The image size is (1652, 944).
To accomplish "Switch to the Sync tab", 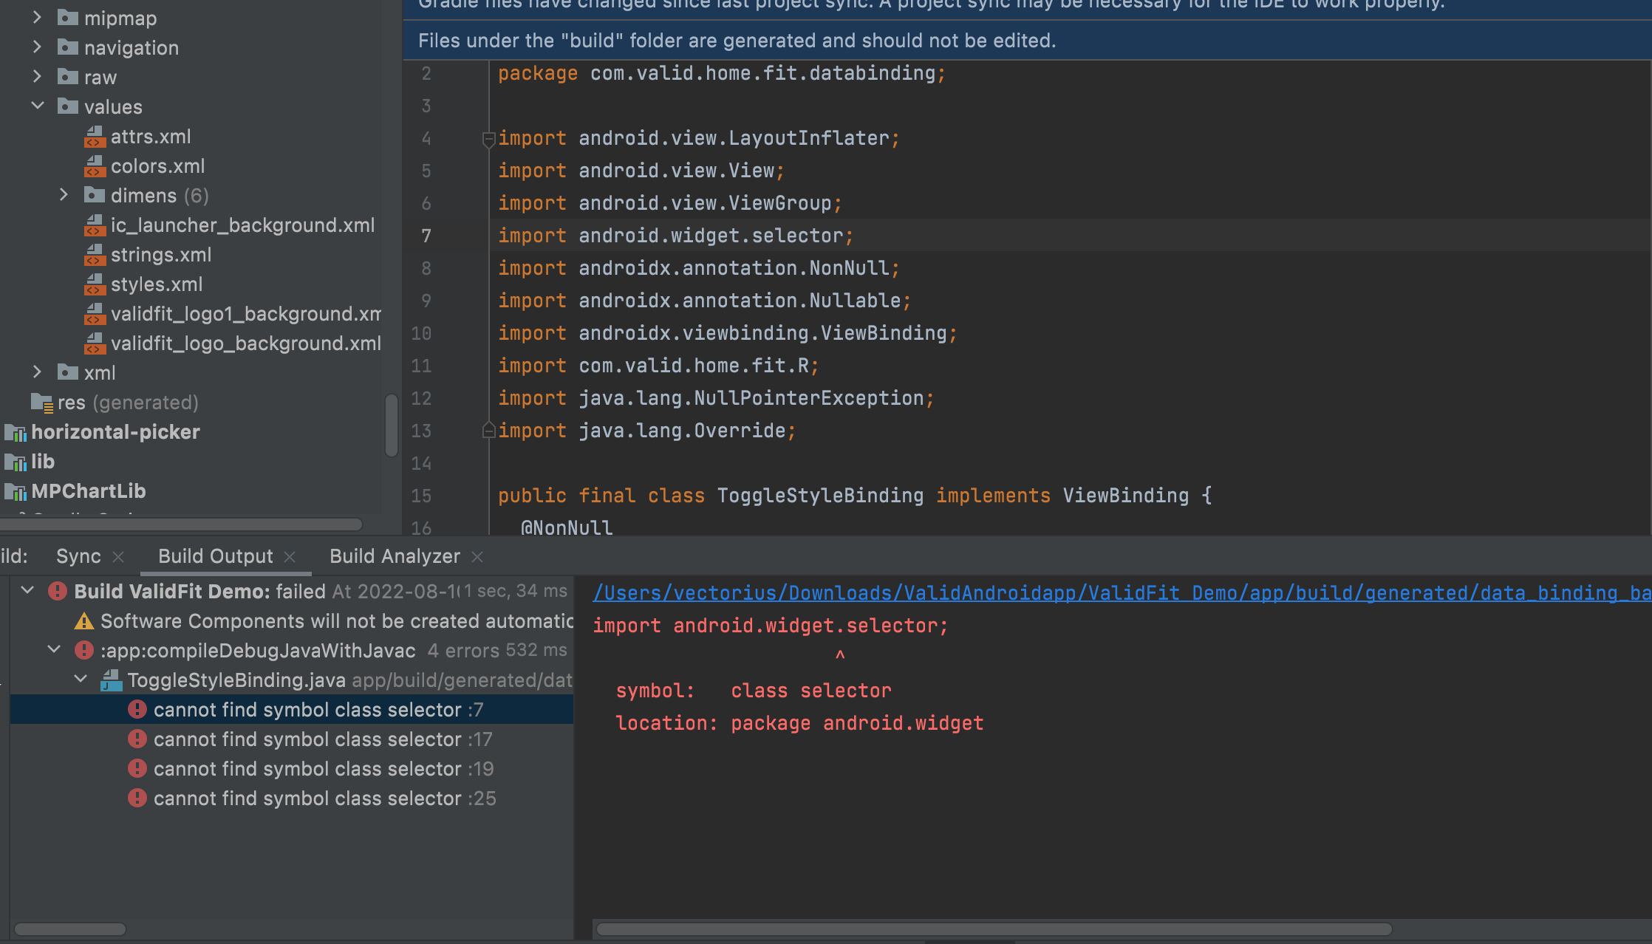I will 78,556.
